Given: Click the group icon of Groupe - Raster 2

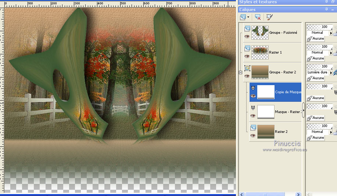Looking at the screenshot, I should (x=247, y=68).
